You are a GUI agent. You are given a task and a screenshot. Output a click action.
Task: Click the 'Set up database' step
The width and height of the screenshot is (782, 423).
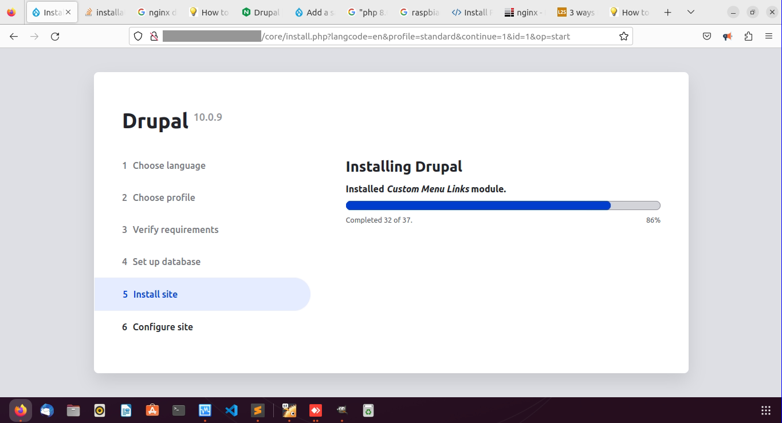(166, 262)
